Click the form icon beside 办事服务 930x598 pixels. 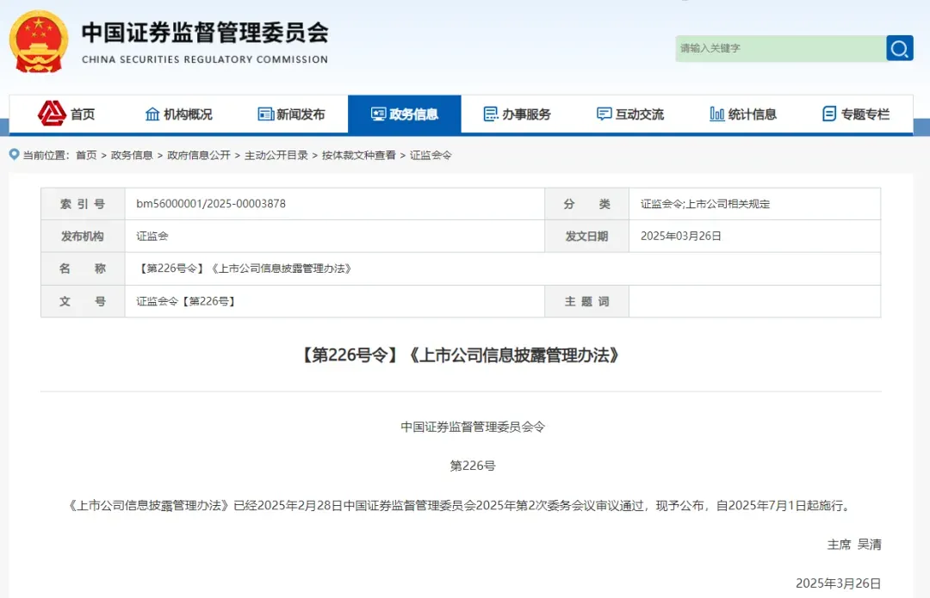pyautogui.click(x=491, y=114)
